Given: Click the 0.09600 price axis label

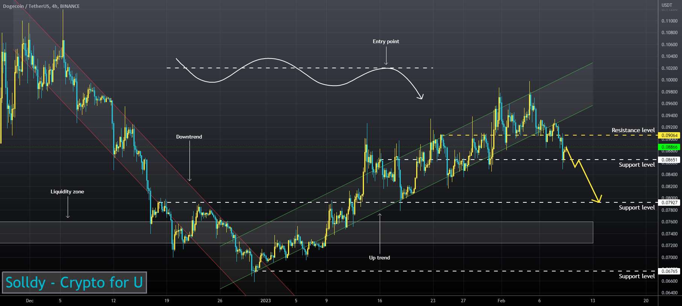Looking at the screenshot, I should pos(669,104).
